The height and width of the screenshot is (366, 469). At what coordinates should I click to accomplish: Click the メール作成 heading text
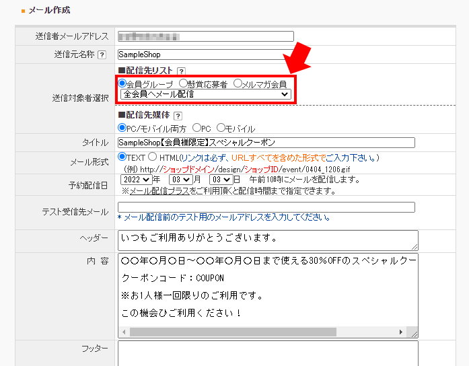pyautogui.click(x=49, y=11)
